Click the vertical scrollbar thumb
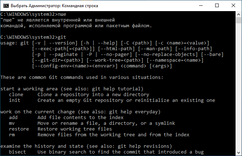Image resolution: width=242 pixels, height=156 pixels. tap(239, 20)
